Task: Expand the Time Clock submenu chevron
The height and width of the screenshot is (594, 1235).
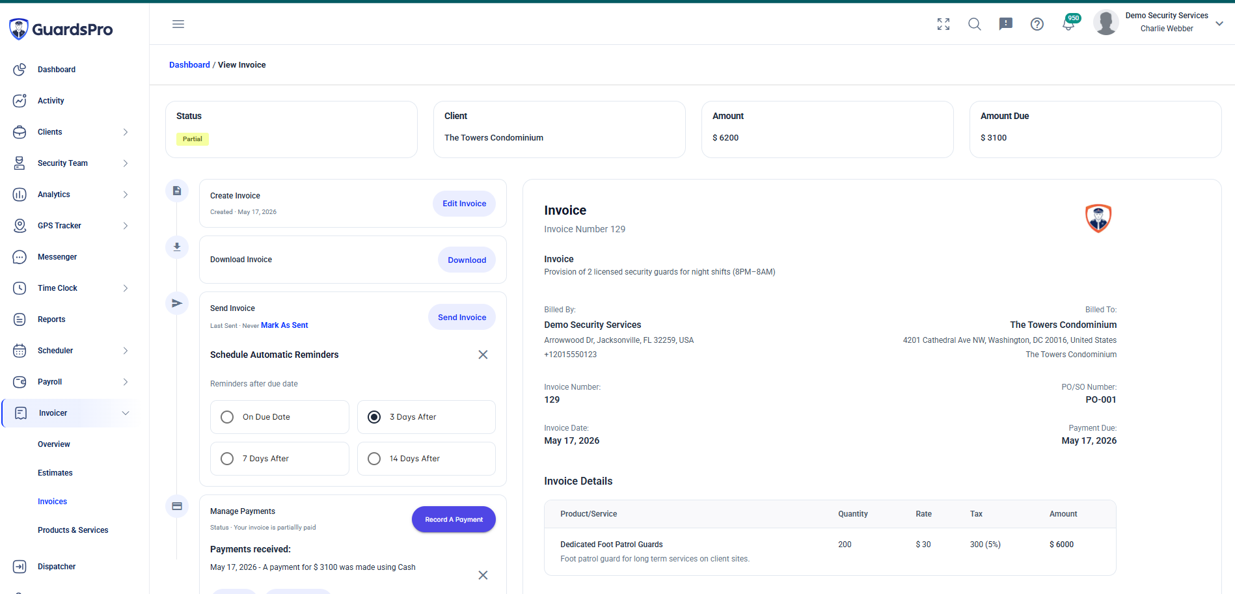Action: coord(126,288)
